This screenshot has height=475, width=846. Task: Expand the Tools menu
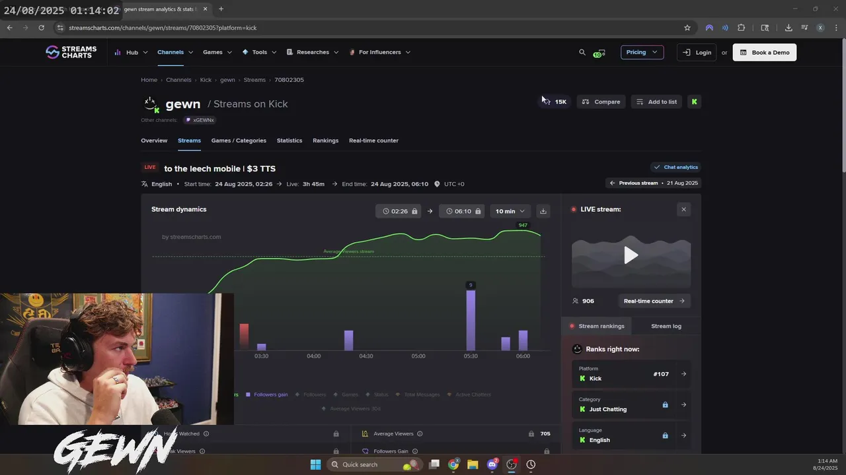259,52
